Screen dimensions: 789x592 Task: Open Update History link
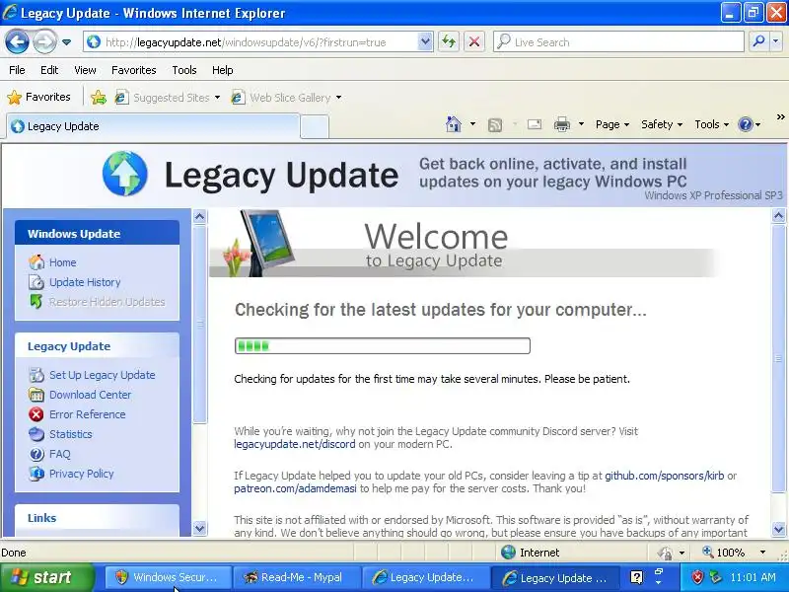coord(85,282)
